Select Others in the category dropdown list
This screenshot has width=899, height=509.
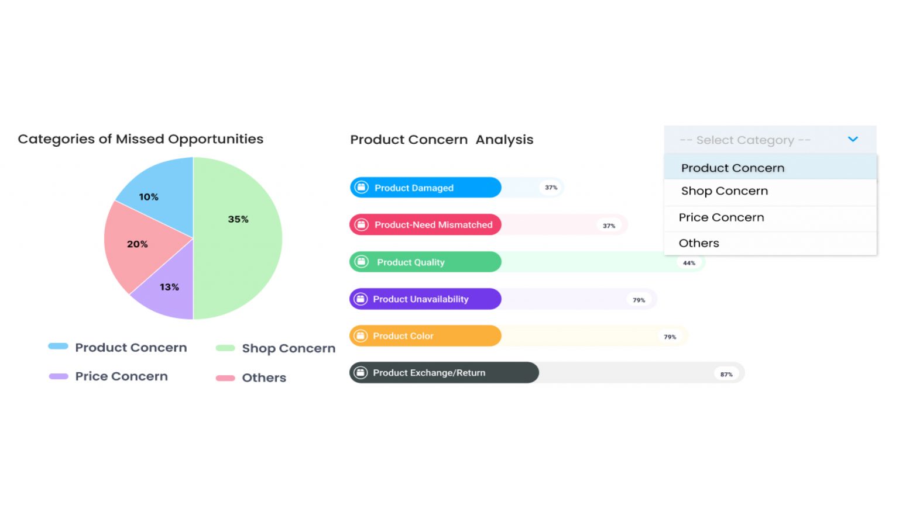pos(699,243)
